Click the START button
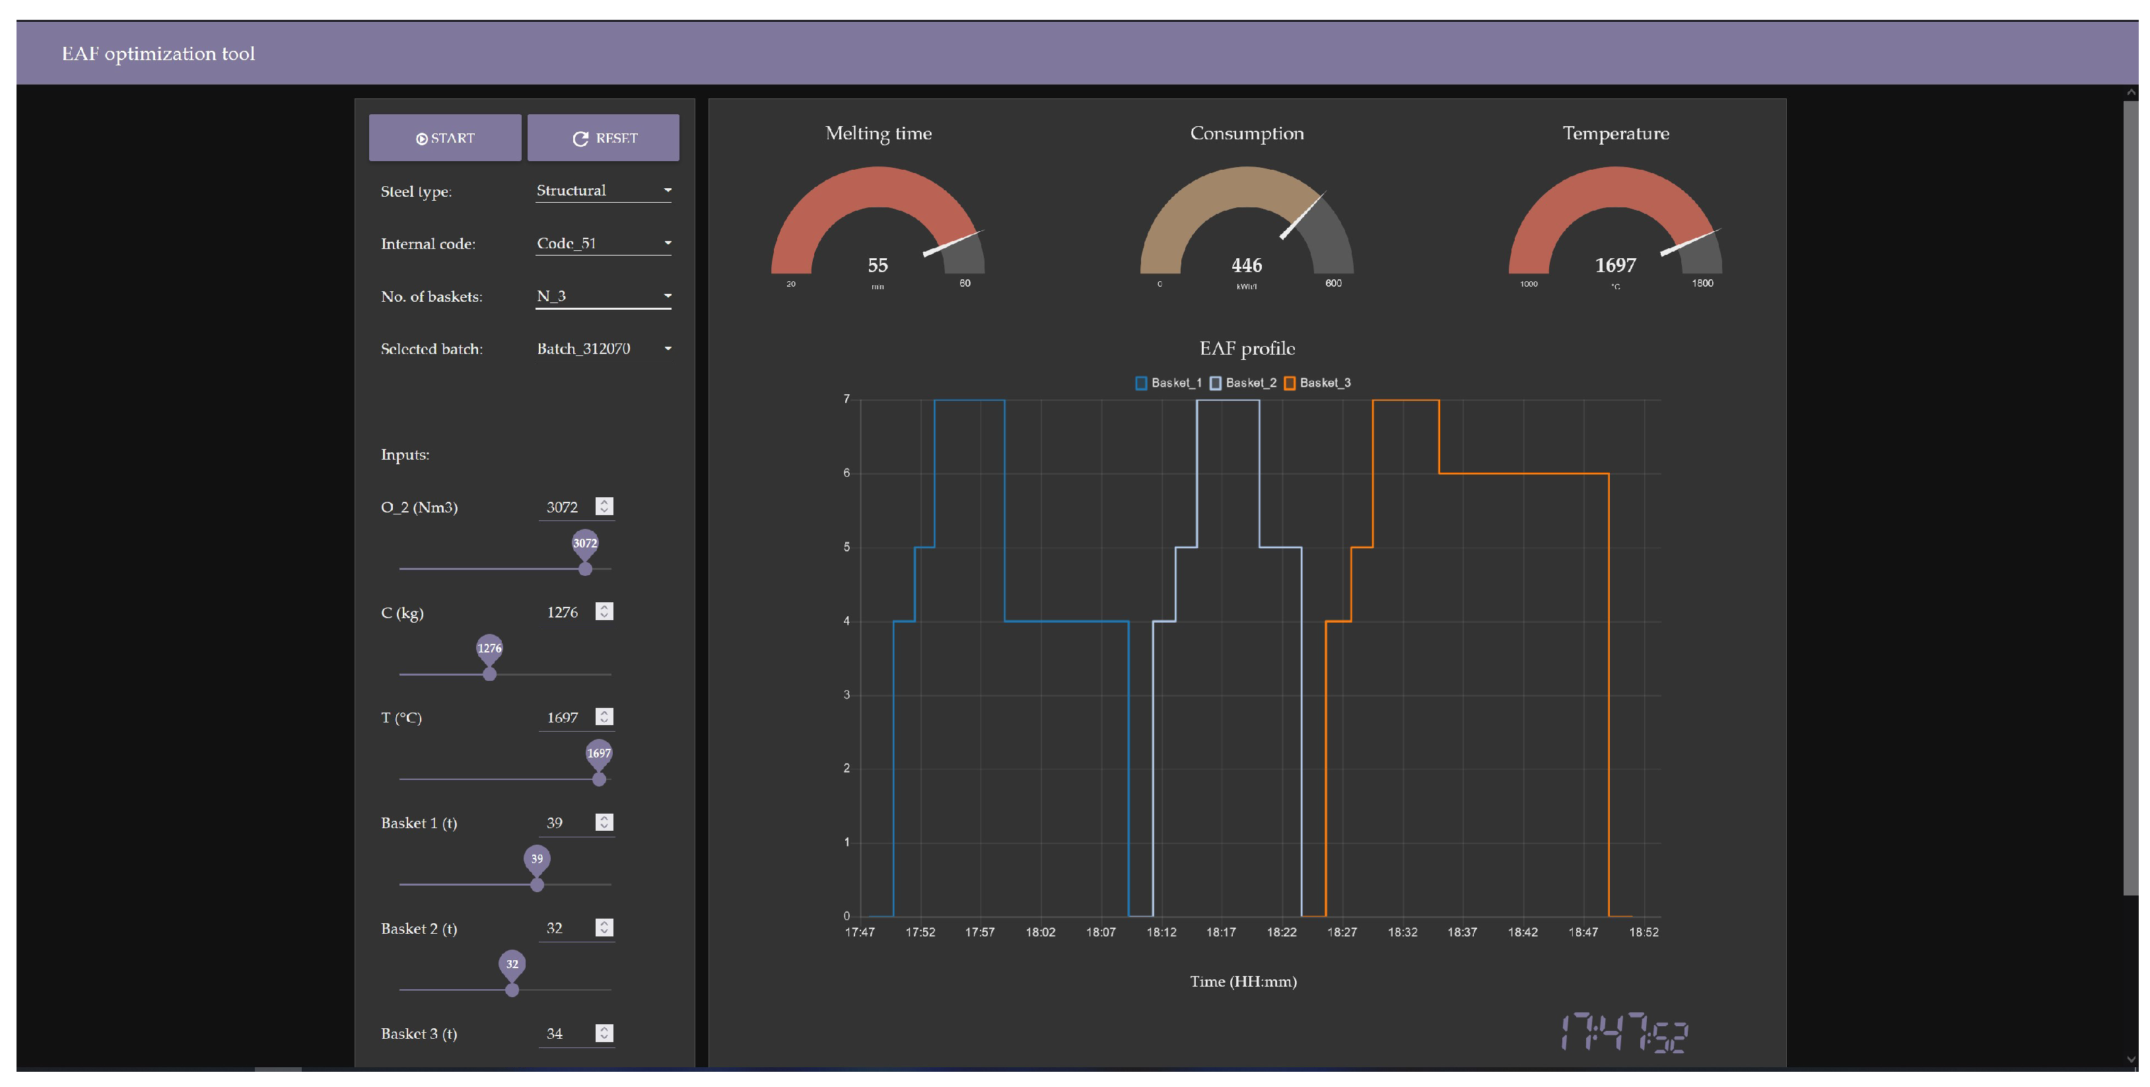This screenshot has width=2150, height=1087. pos(445,138)
